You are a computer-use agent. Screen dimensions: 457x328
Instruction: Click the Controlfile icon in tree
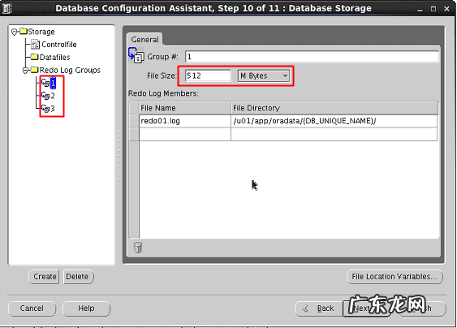(35, 45)
